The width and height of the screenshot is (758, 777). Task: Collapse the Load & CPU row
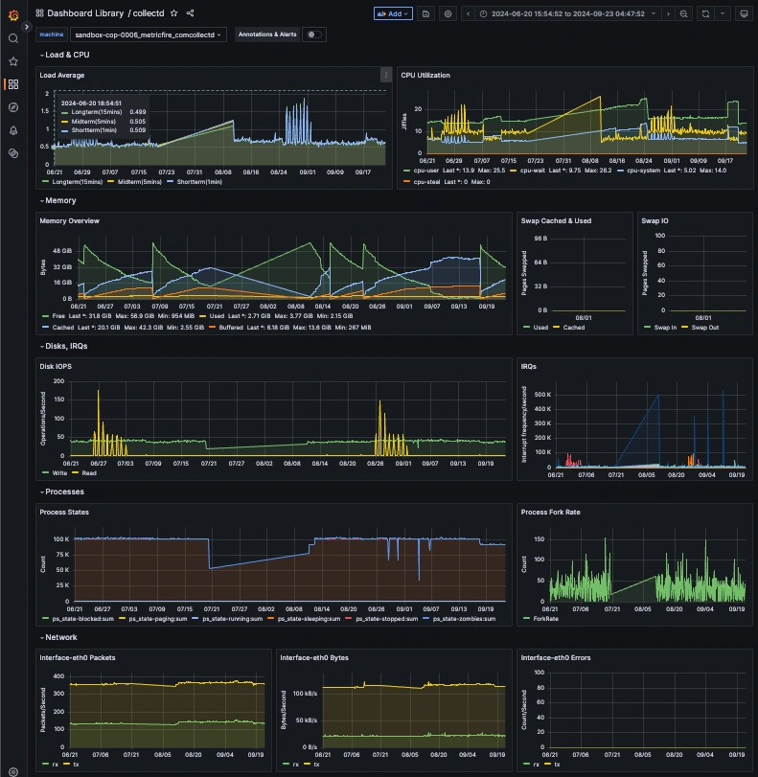(65, 55)
